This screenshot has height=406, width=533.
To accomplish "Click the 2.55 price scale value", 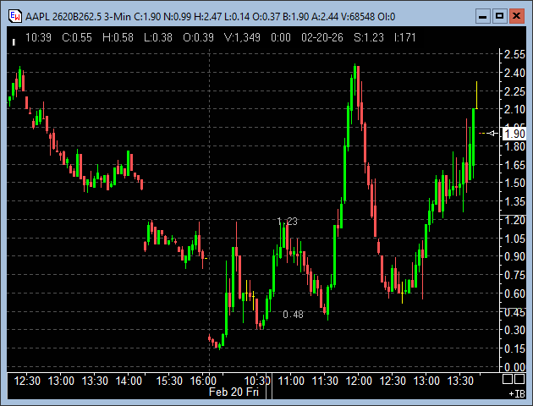I will [x=513, y=55].
